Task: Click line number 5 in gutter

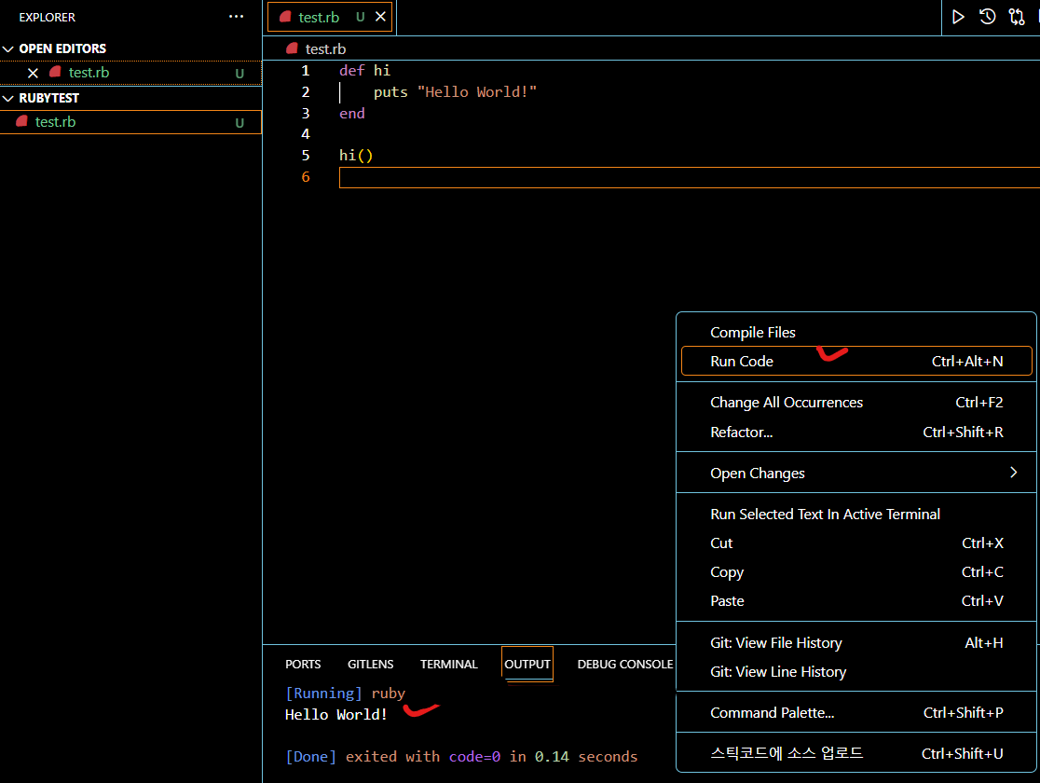Action: point(305,156)
